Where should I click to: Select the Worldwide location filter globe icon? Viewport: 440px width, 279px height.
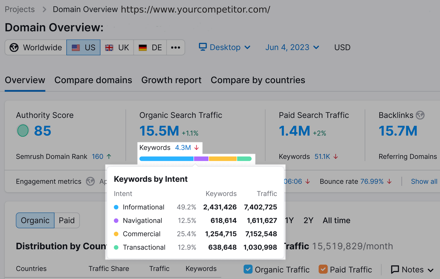tap(14, 47)
